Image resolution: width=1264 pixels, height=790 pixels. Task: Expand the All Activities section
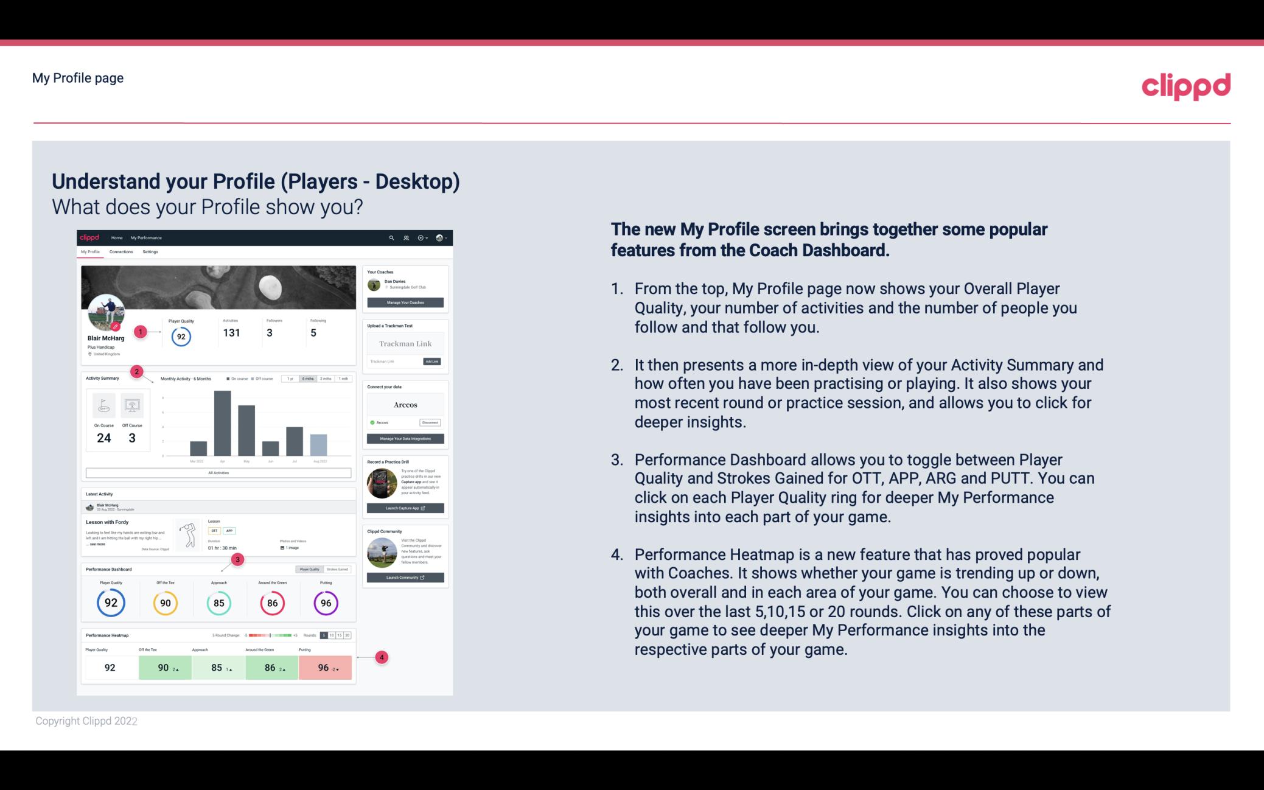tap(218, 474)
